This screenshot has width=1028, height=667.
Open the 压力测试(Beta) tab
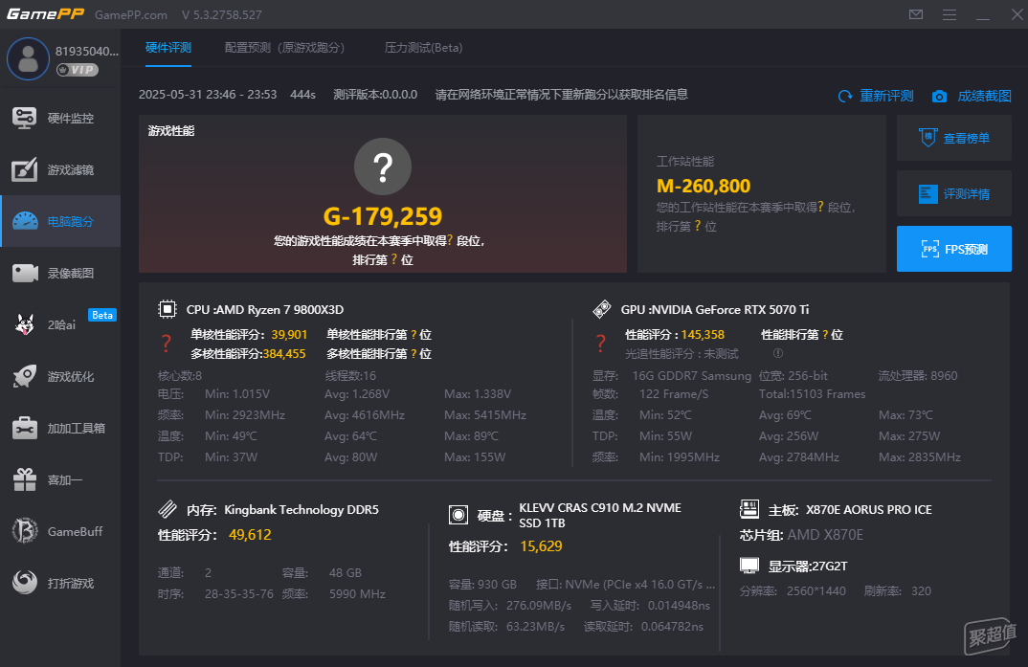[x=423, y=48]
